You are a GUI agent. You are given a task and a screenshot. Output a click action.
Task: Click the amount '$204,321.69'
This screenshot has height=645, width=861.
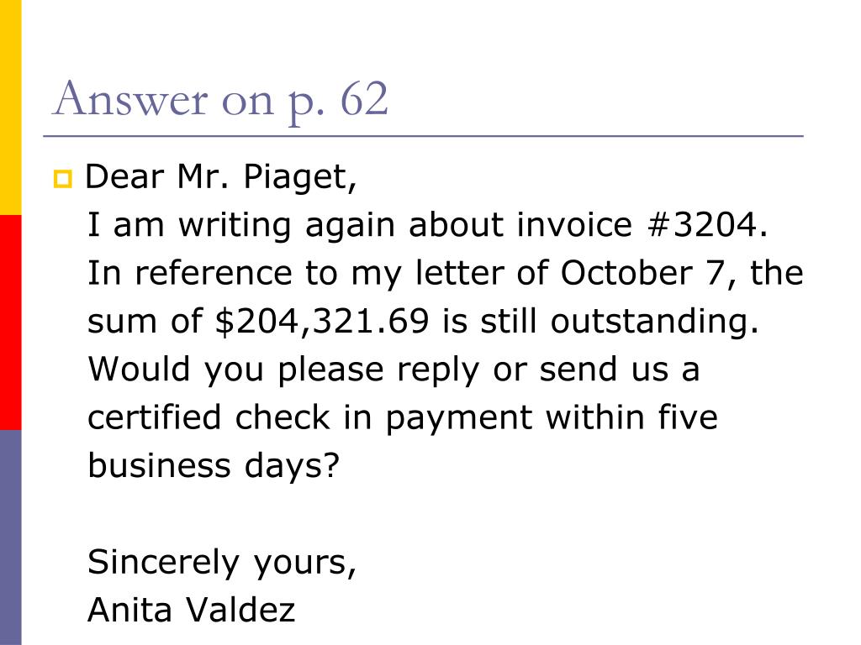[x=322, y=322]
